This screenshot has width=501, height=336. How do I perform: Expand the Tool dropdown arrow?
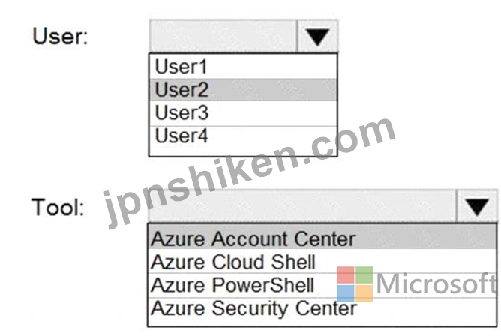tap(477, 206)
